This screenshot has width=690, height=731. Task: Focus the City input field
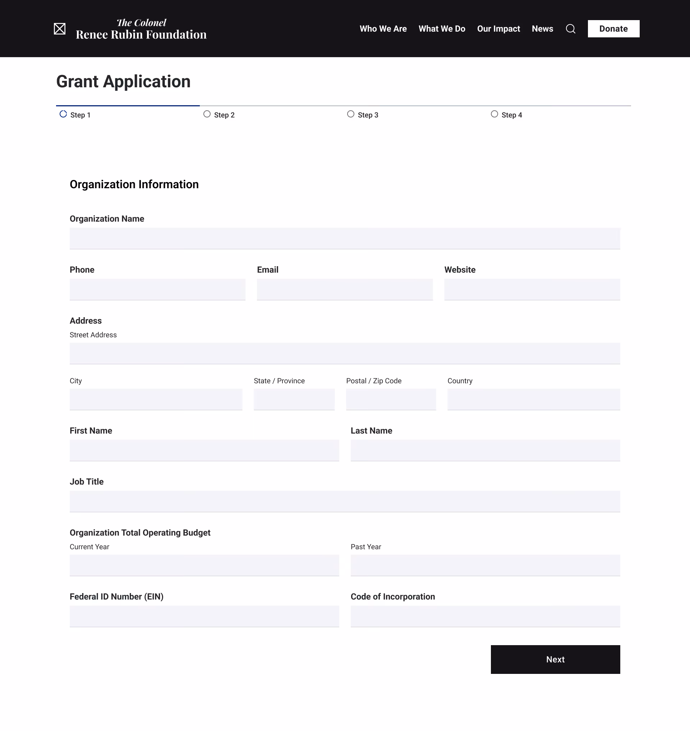156,399
